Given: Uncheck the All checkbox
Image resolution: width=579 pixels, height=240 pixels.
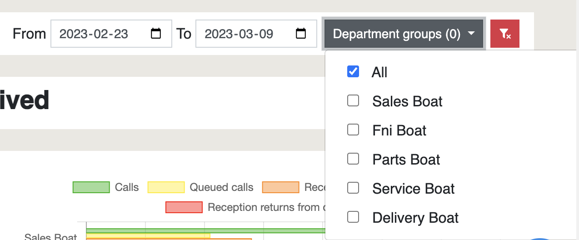Looking at the screenshot, I should tap(353, 72).
